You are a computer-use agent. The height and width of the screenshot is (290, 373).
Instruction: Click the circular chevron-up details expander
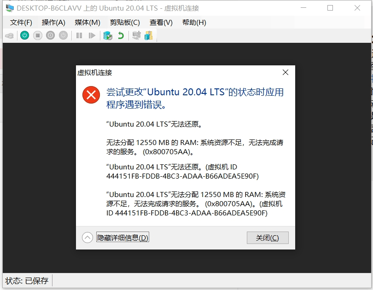point(87,238)
